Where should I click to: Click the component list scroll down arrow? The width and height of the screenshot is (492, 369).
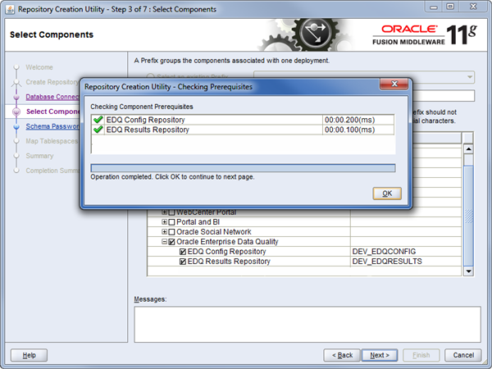(468, 271)
